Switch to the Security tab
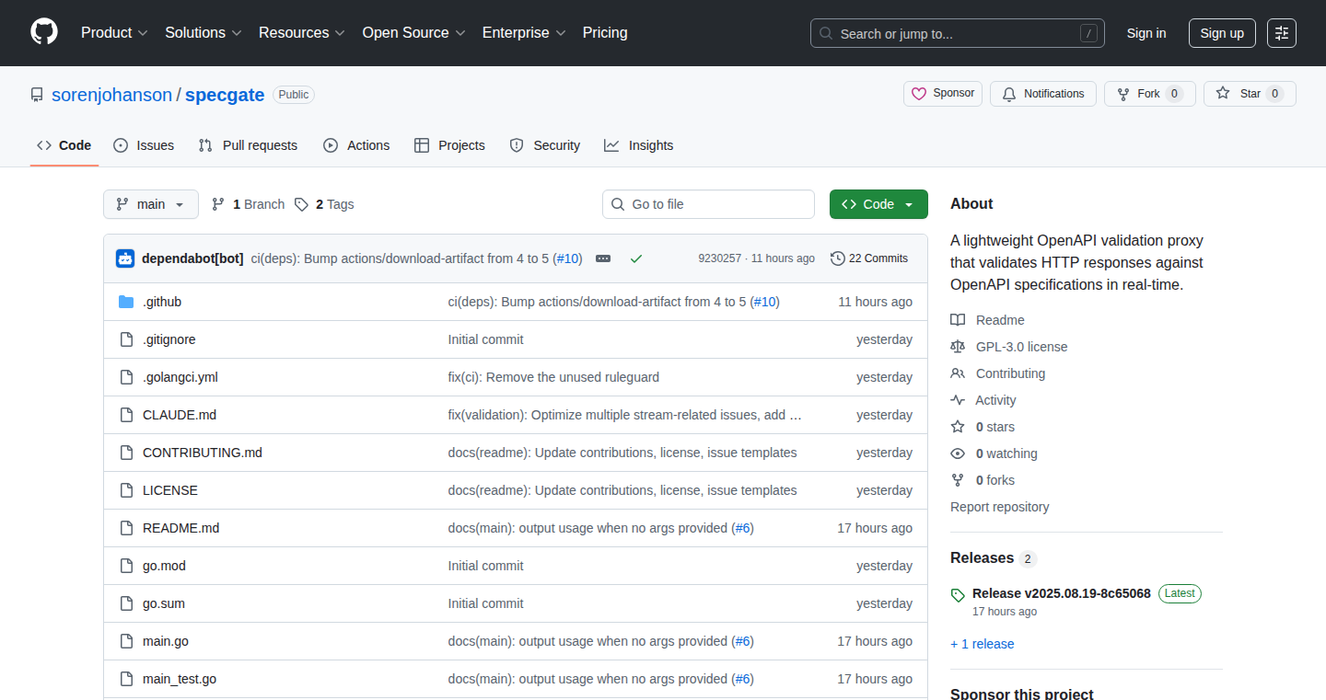 click(x=545, y=145)
